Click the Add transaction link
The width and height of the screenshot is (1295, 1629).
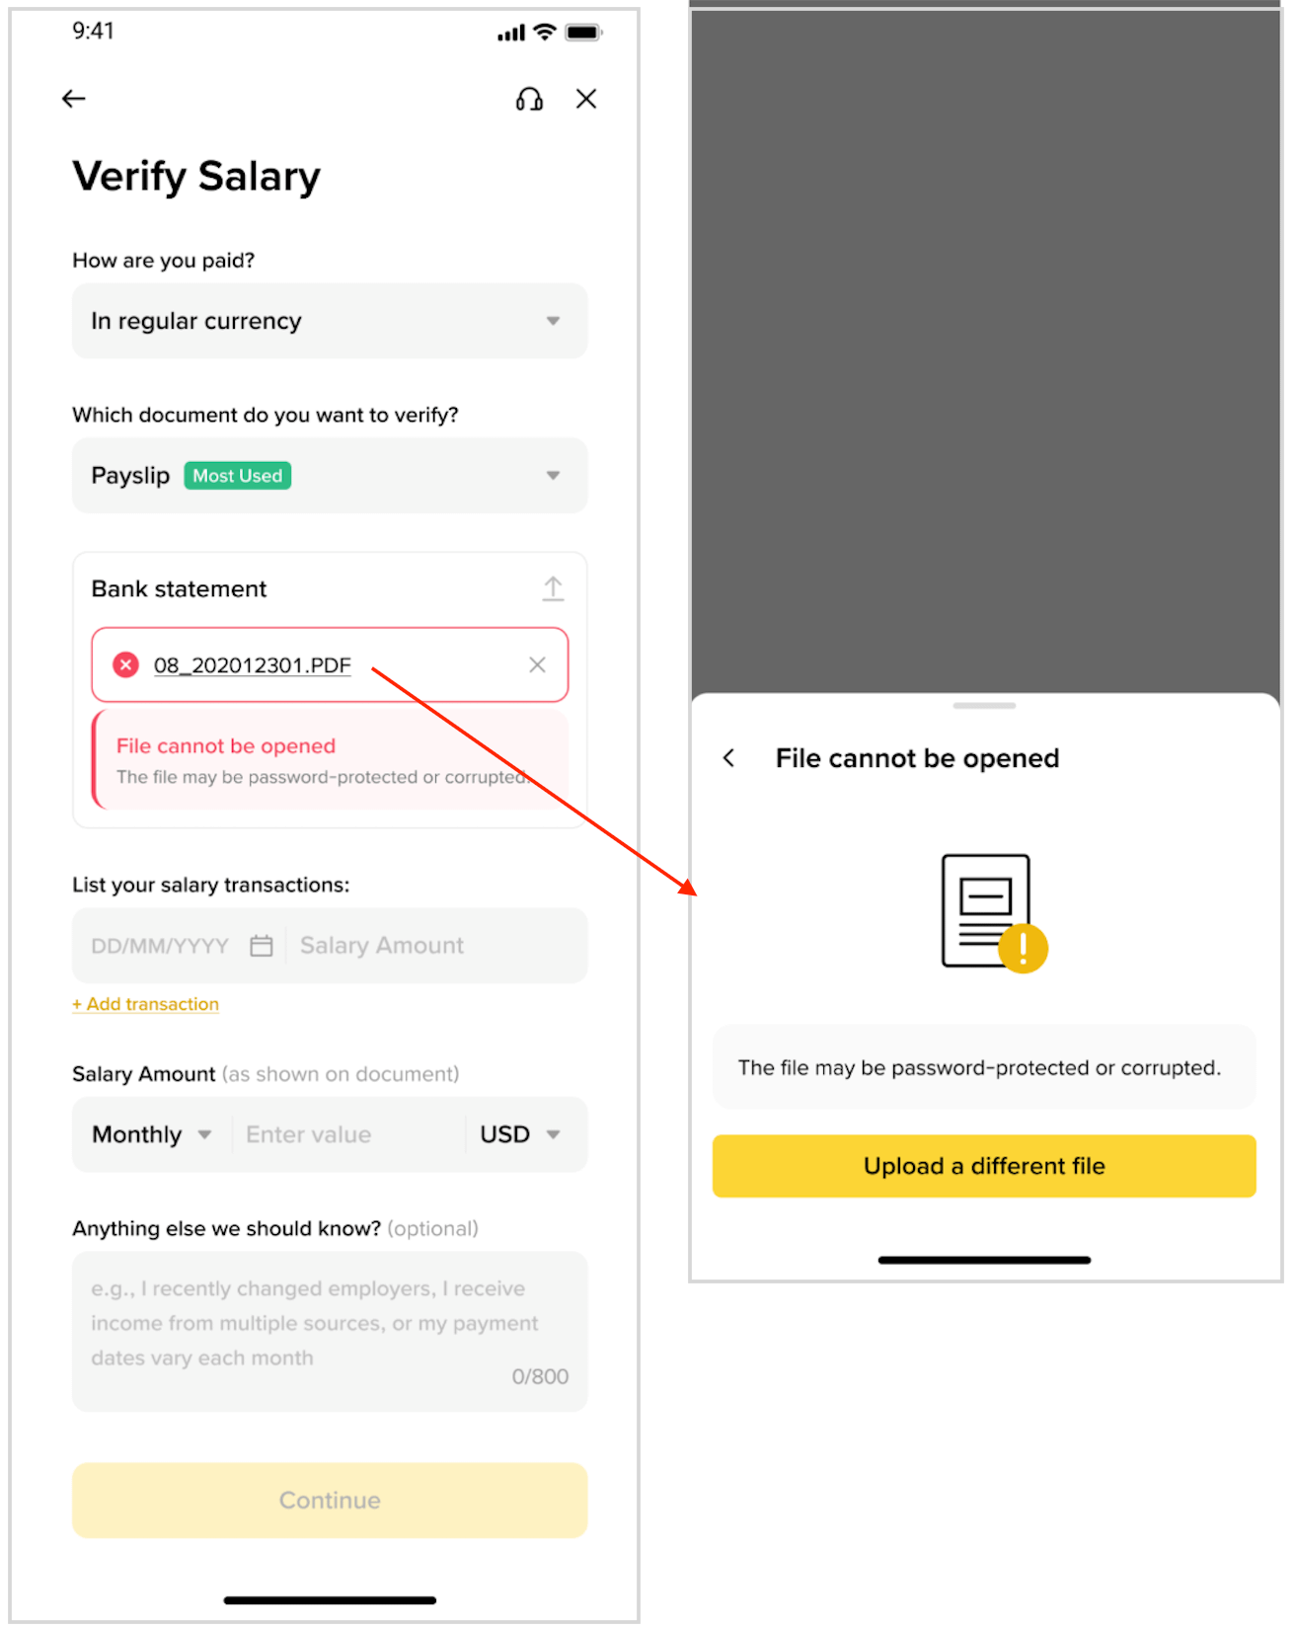pyautogui.click(x=145, y=1004)
